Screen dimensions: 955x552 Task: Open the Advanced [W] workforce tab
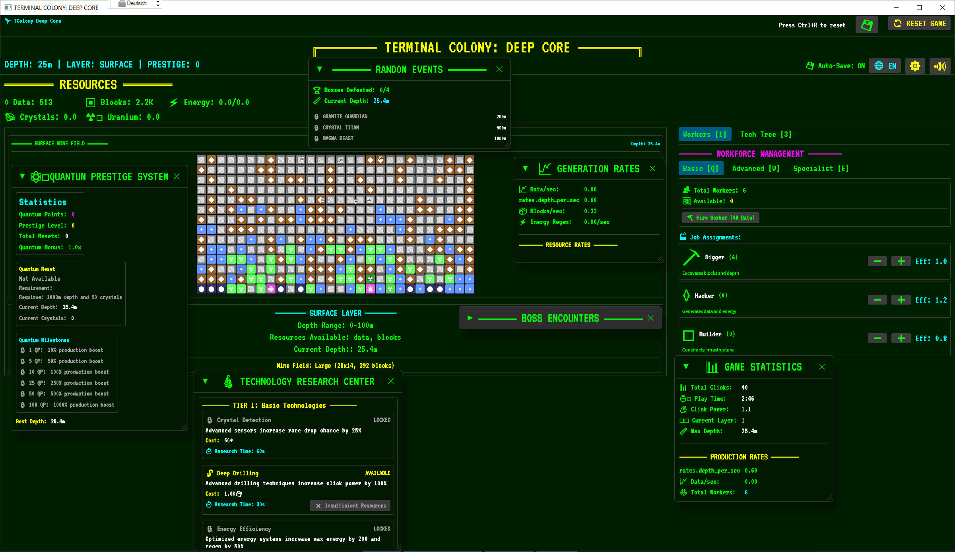pyautogui.click(x=755, y=169)
